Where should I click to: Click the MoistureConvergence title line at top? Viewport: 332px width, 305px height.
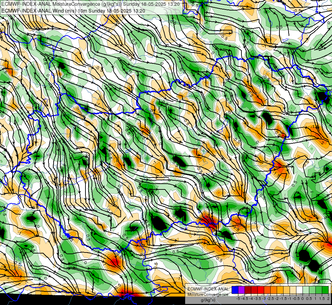(x=91, y=4)
